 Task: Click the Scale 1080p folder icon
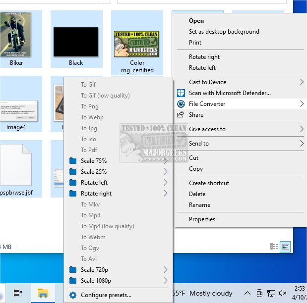(x=73, y=281)
